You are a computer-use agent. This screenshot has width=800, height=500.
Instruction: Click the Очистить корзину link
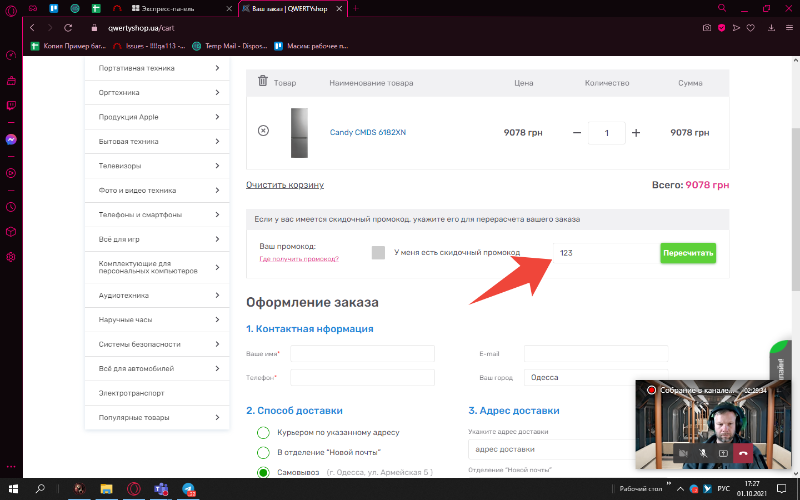click(285, 185)
